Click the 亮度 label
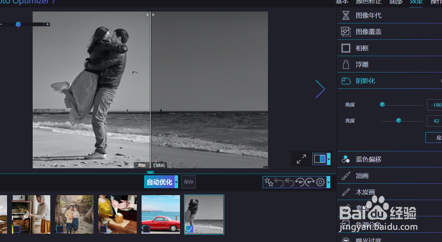 [350, 121]
